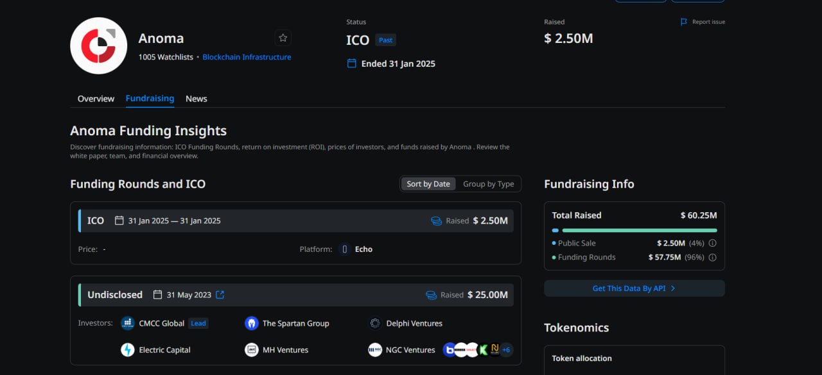Select the Sort by Date toggle
The height and width of the screenshot is (375, 822).
(x=428, y=184)
